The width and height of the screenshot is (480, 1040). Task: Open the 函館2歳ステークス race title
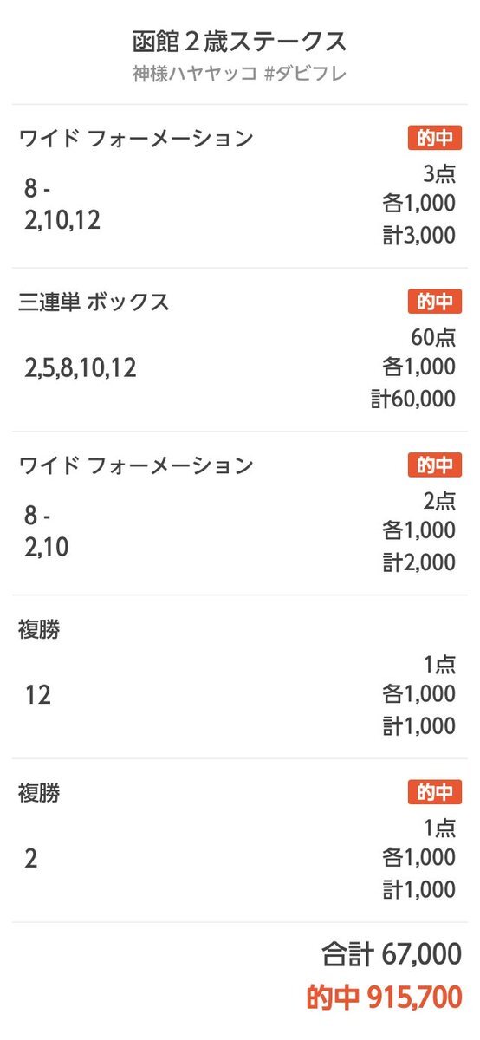click(240, 41)
